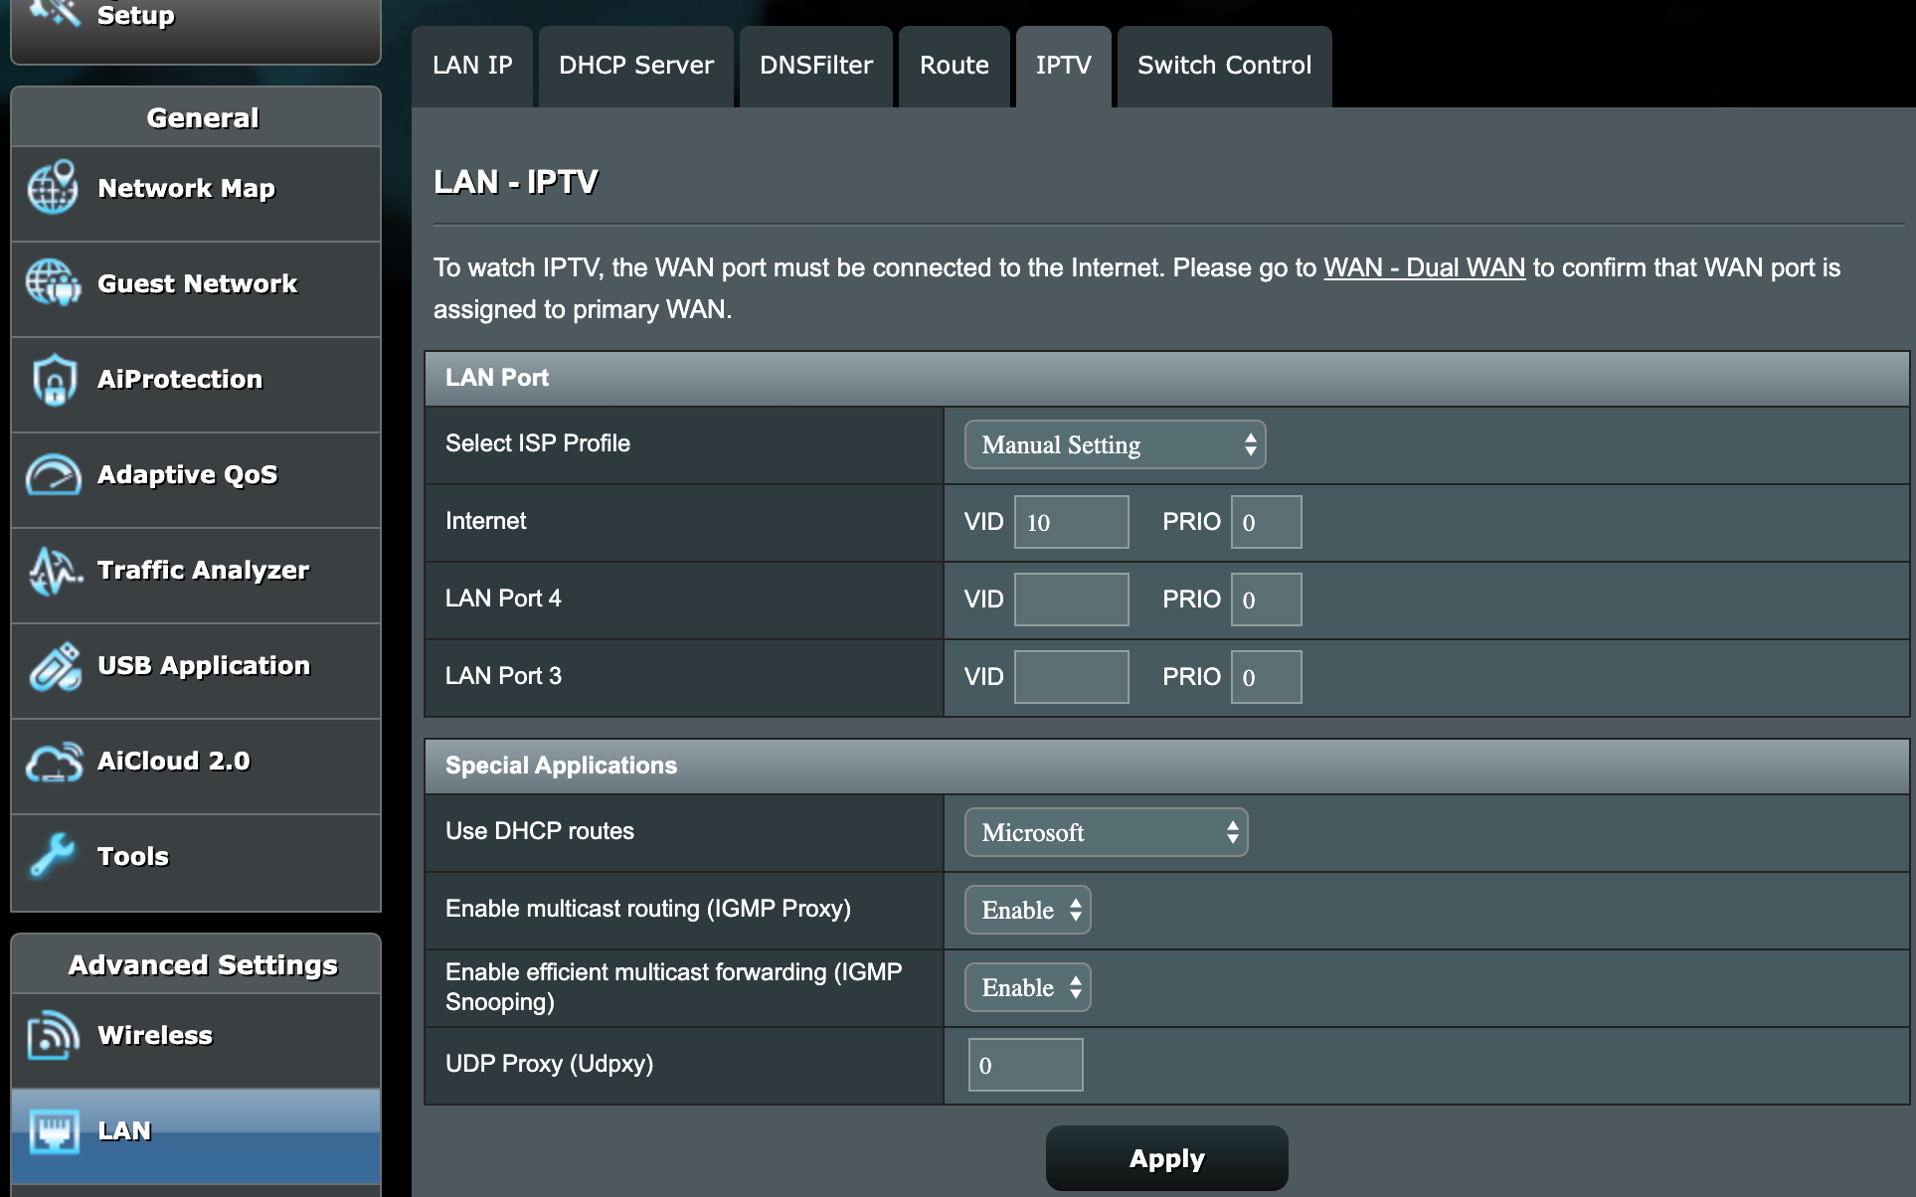1916x1197 pixels.
Task: Click the Tools wrench icon
Action: (54, 856)
